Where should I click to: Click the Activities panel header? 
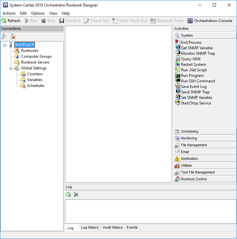click(x=205, y=29)
